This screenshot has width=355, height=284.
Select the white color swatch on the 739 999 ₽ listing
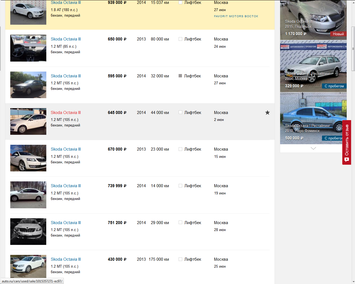pyautogui.click(x=180, y=186)
